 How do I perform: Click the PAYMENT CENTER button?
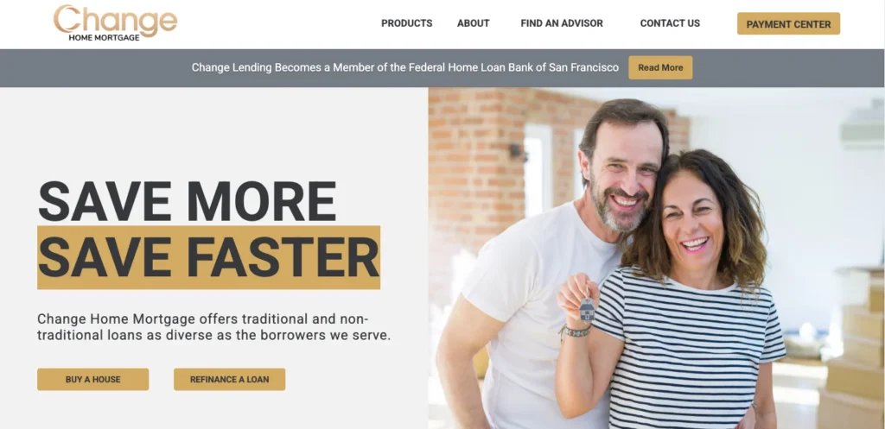coord(788,23)
